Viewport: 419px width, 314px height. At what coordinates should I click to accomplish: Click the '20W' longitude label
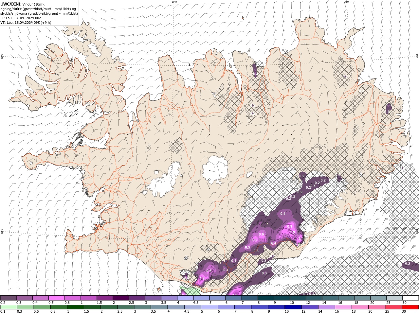pyautogui.click(x=174, y=2)
